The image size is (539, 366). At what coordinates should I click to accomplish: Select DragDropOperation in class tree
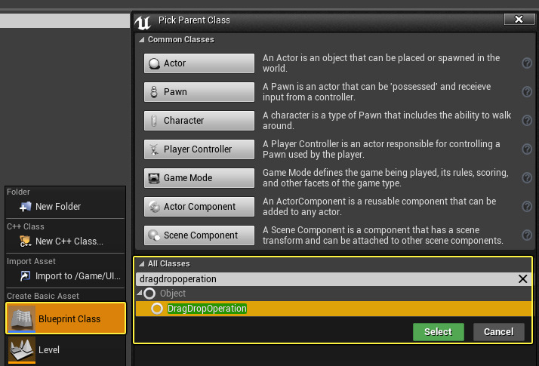[207, 309]
